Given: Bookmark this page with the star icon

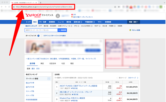Looking at the screenshot, I should 119,7.
